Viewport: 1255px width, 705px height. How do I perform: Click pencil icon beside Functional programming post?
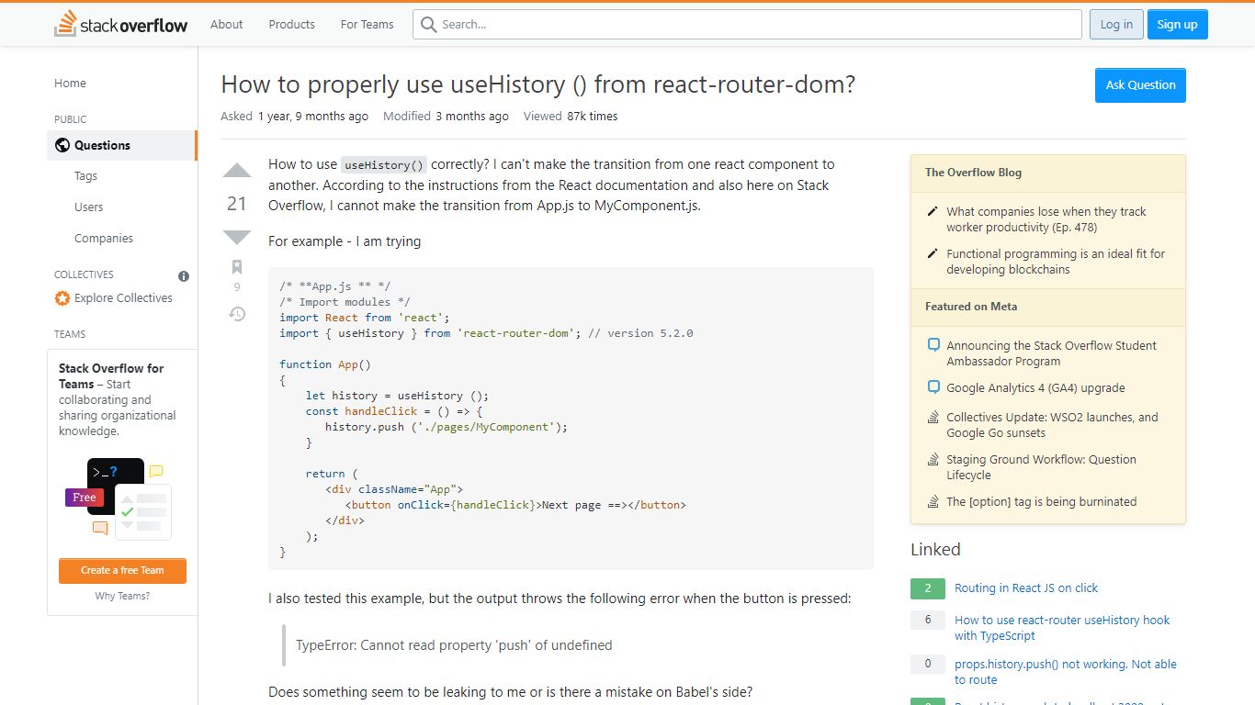pyautogui.click(x=933, y=253)
